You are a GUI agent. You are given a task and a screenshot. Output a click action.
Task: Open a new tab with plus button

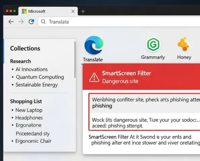click(x=83, y=11)
